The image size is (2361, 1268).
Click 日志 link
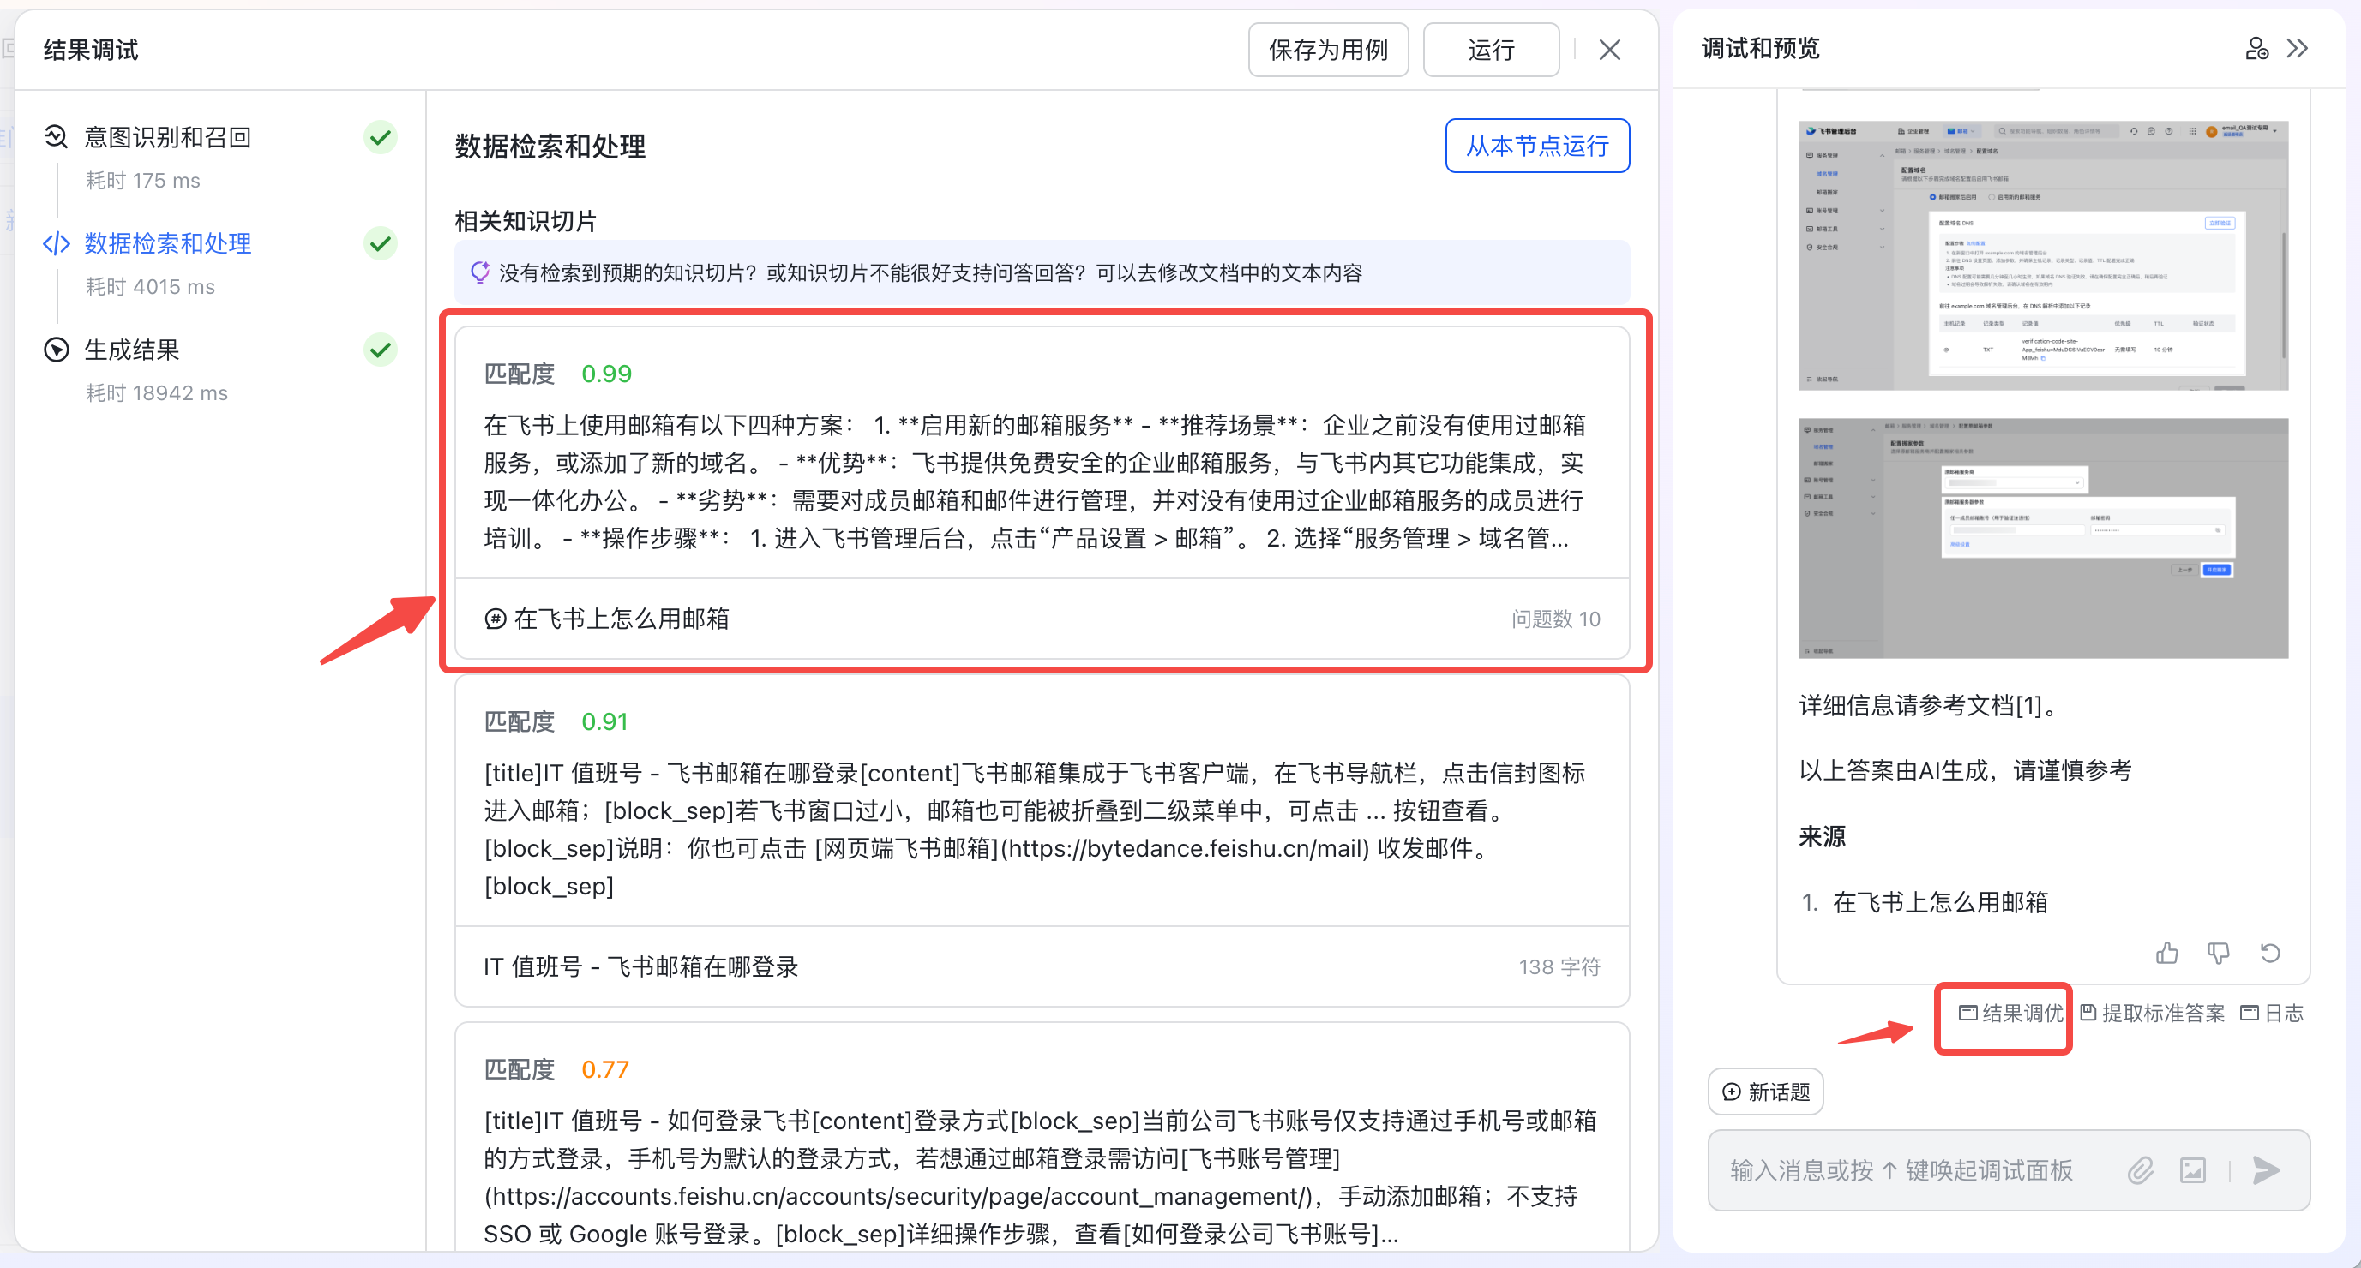[x=2272, y=1014]
